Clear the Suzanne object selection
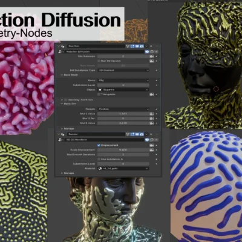This screenshot has width=242, height=242. 147,90
